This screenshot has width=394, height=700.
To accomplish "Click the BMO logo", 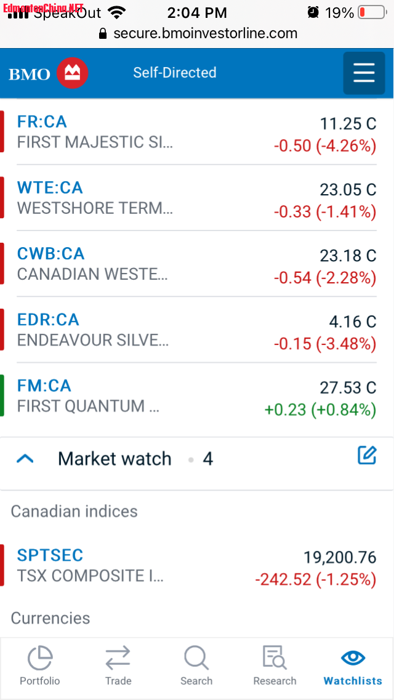I will click(x=49, y=74).
